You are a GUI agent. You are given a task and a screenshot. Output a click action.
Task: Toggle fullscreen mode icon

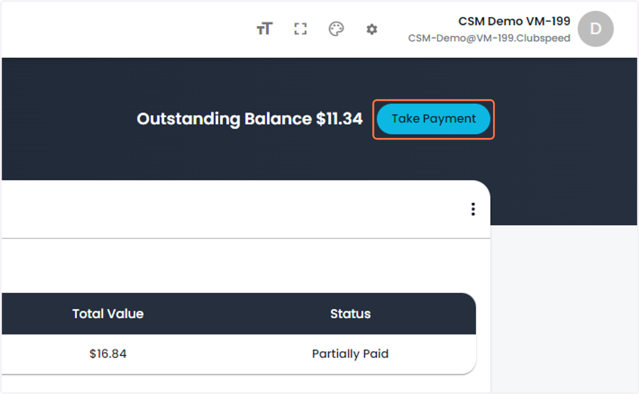(300, 29)
